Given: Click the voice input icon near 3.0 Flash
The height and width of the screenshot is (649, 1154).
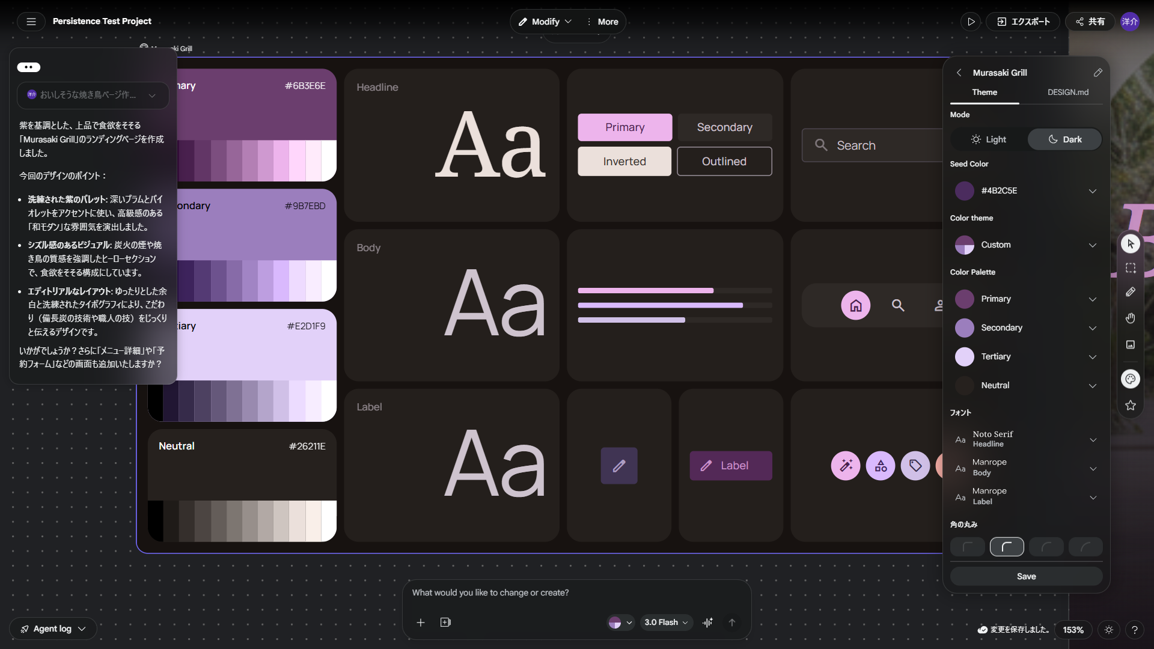Looking at the screenshot, I should click(707, 623).
